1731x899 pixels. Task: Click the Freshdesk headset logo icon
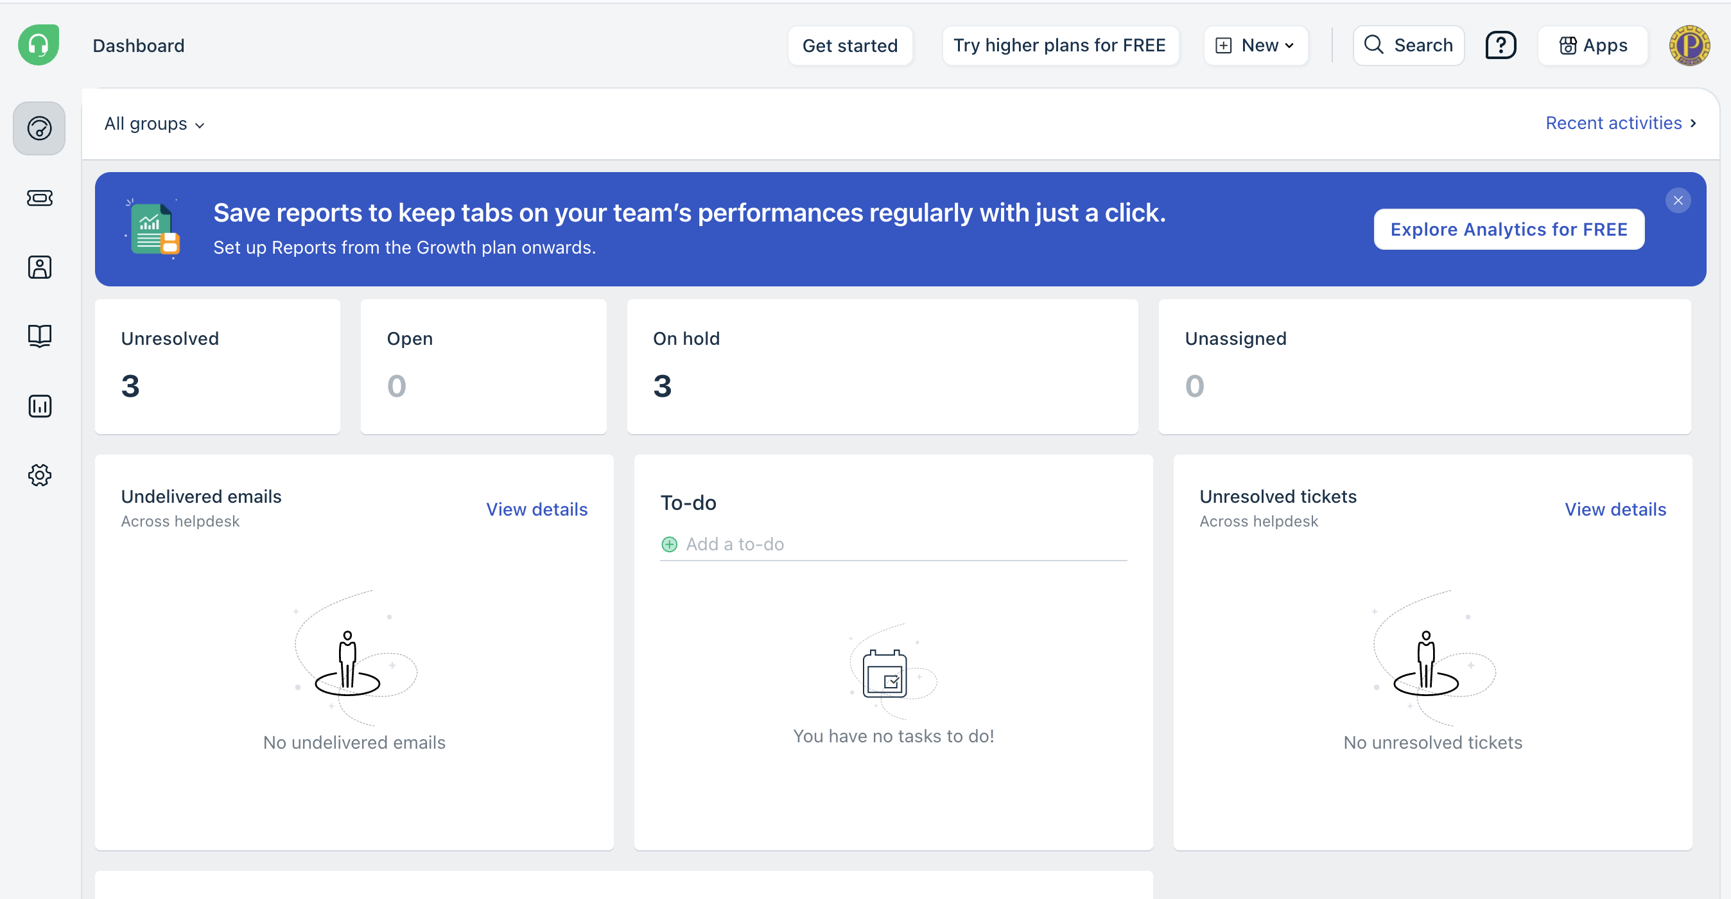(x=39, y=45)
